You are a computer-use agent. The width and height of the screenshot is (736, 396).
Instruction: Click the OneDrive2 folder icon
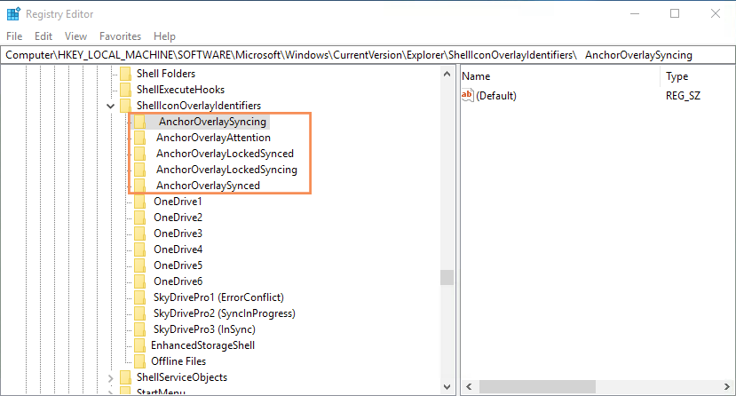click(139, 218)
